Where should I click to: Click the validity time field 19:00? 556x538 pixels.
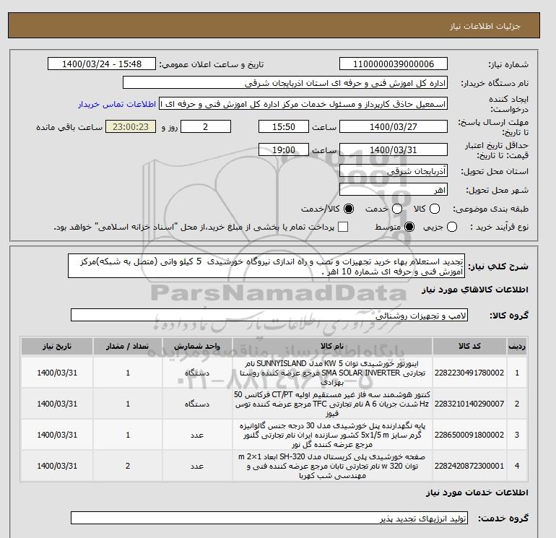tap(284, 150)
